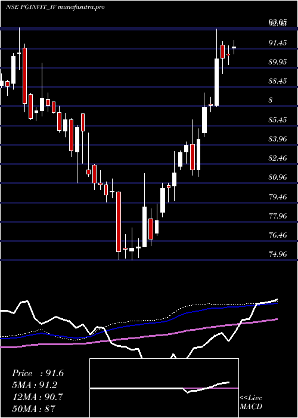Screen dimensions: 298x418
Task: Click the NSE PGINVIT_IV chart title
Action: point(55,7)
